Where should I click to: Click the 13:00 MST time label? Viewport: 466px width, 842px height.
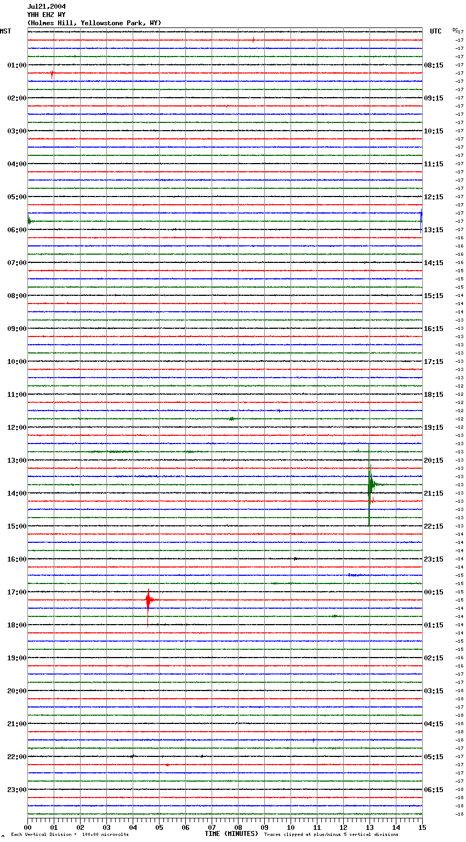17,461
